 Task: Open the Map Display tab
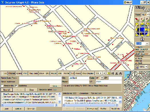88,73
